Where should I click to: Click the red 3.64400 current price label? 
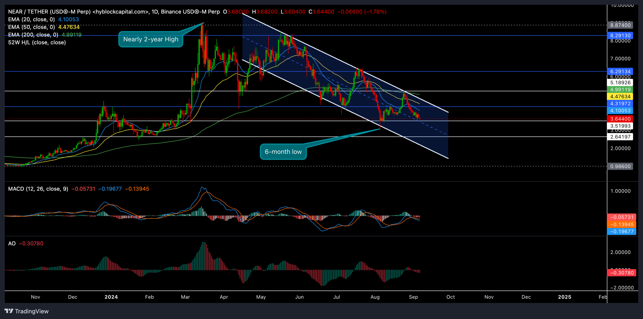click(620, 119)
